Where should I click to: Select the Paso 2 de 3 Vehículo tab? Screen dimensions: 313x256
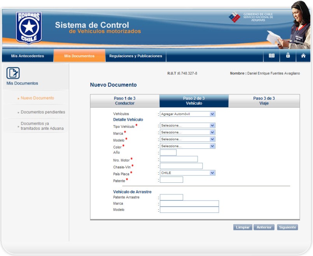pos(194,101)
